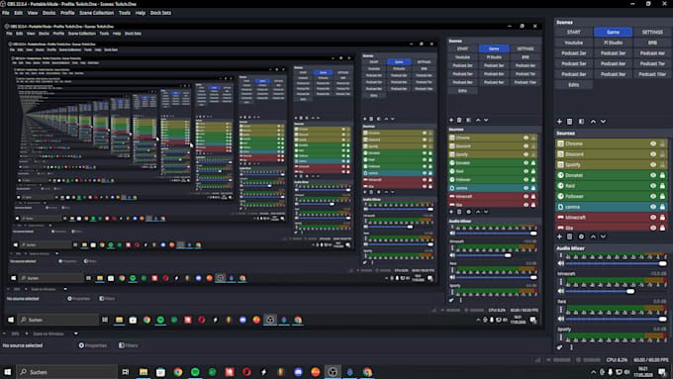Click the Filters button below the main preview
Viewport: 673px width, 379px height.
tap(129, 345)
